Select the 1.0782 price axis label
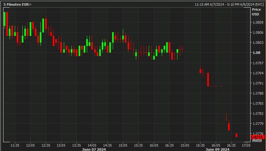The height and width of the screenshot is (151, 266). (x=258, y=113)
